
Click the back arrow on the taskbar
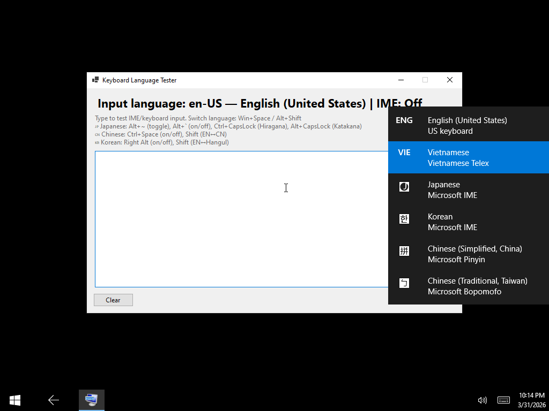click(53, 400)
